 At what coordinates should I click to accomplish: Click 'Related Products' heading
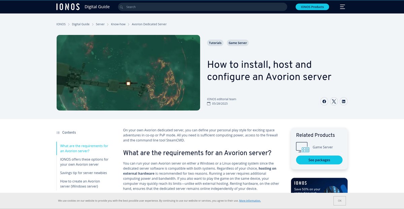tap(315, 135)
